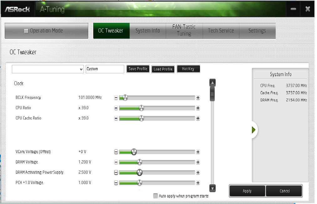Click DRAM Activating Power Supply slider handle

140,172
